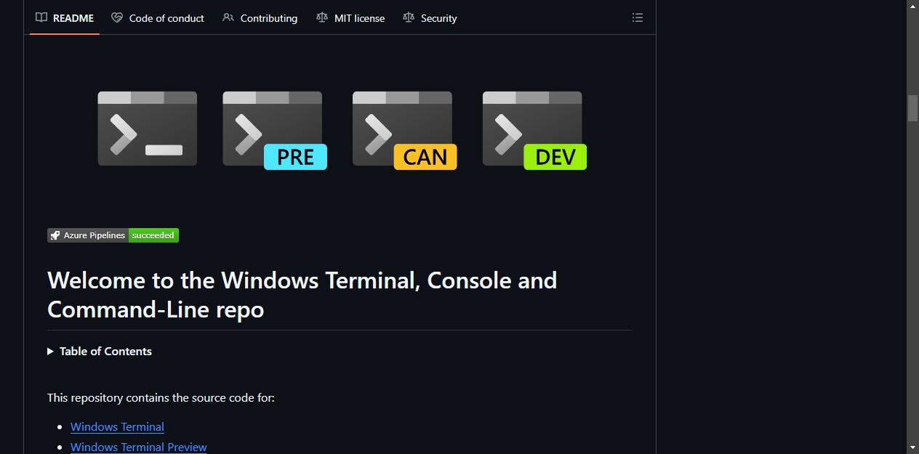
Task: Click the Contributing people icon
Action: pyautogui.click(x=228, y=18)
